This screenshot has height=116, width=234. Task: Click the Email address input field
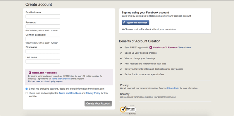point(43,16)
